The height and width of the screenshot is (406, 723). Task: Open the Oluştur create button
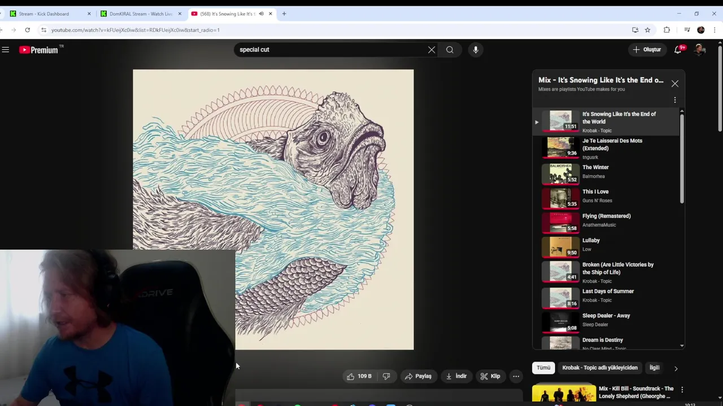647,50
